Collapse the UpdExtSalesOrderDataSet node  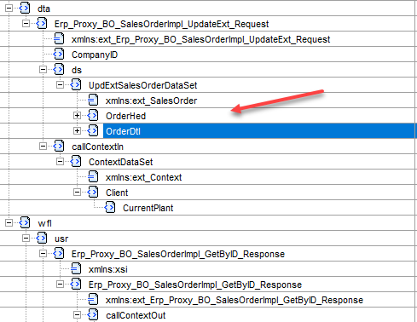point(60,85)
